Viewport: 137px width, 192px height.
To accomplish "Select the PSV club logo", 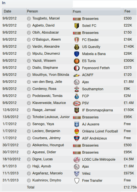I will click(77, 103).
